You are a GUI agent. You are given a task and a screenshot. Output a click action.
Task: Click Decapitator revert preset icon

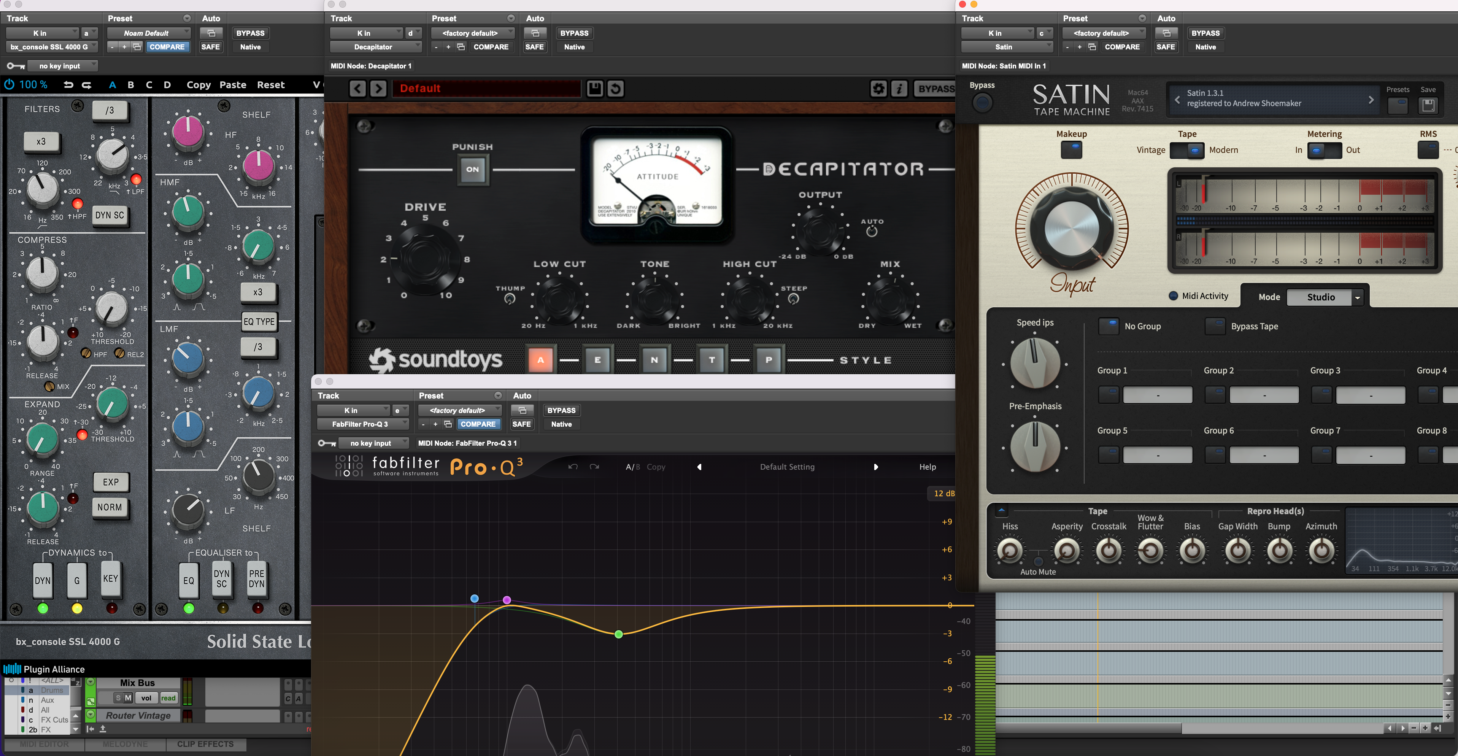coord(615,88)
